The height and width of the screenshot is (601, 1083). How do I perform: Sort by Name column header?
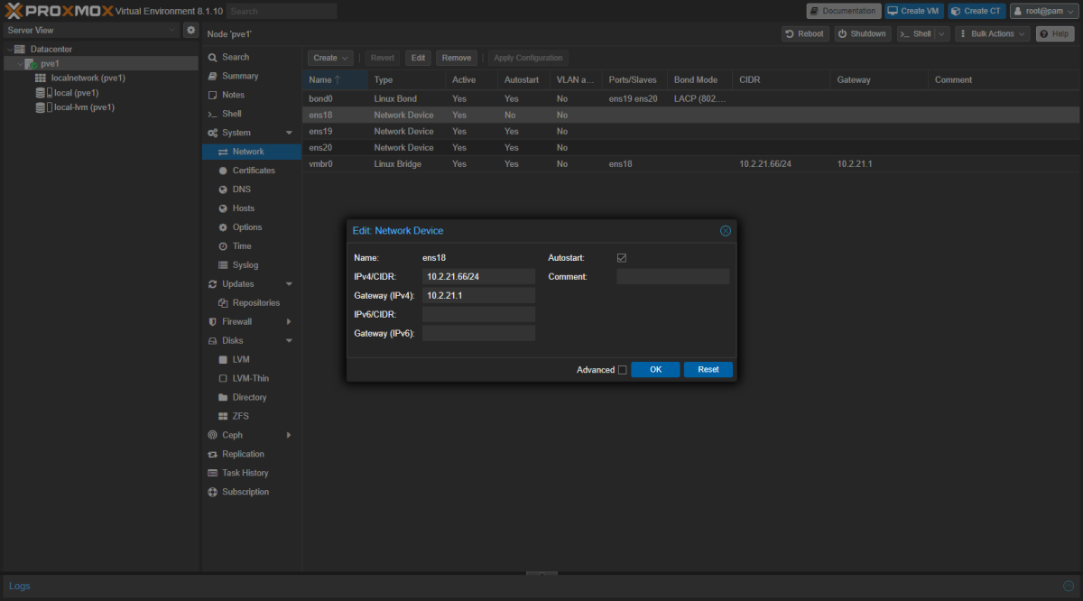coord(335,80)
